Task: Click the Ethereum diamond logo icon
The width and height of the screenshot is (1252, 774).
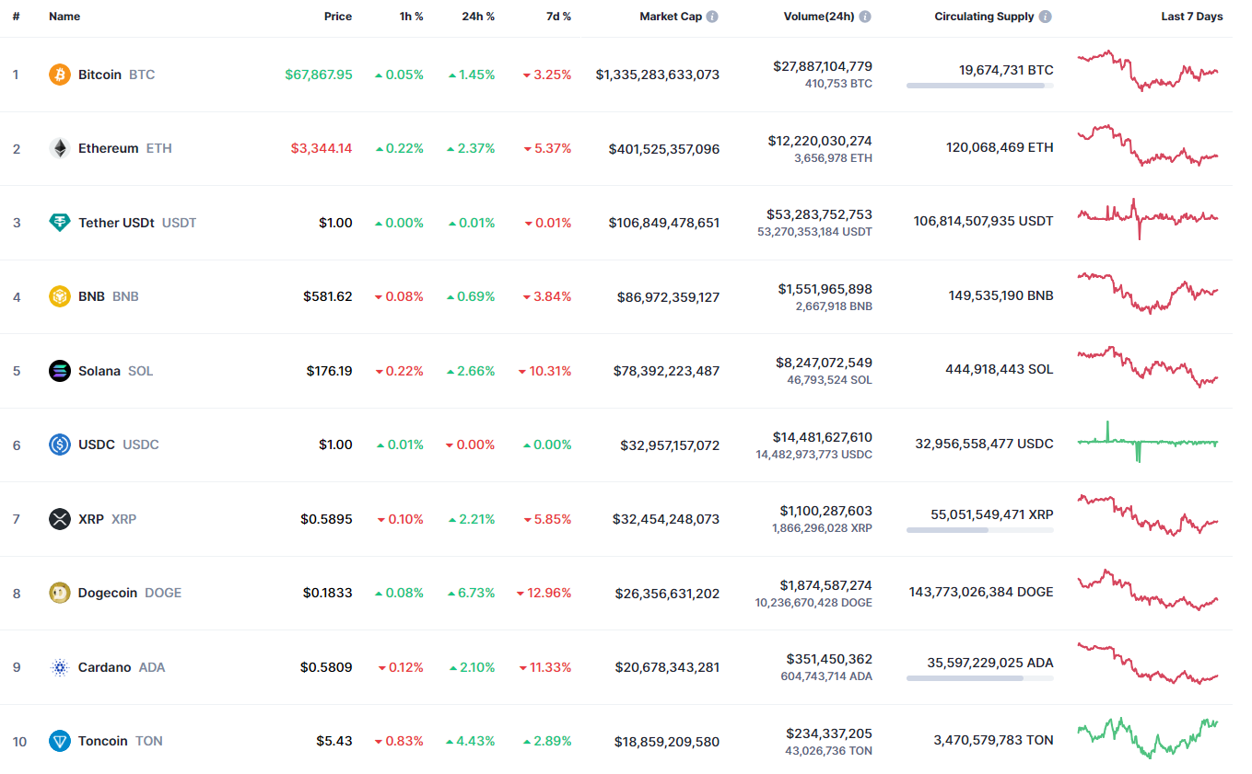Action: (x=60, y=148)
